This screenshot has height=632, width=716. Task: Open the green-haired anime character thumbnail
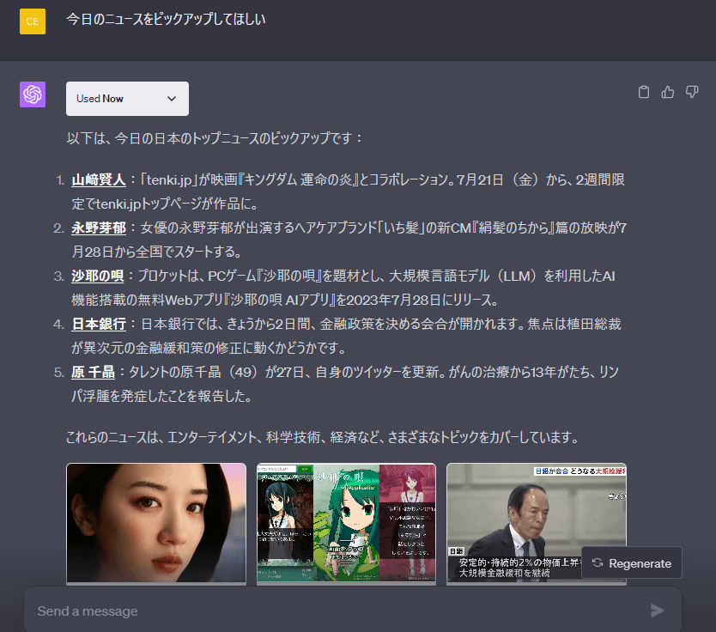(x=346, y=523)
